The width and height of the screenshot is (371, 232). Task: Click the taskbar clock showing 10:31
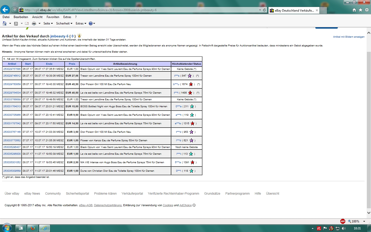pos(357,228)
